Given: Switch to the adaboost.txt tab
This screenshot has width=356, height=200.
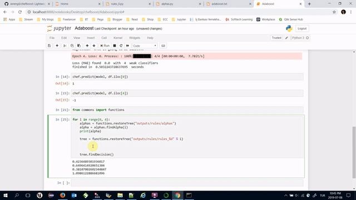Looking at the screenshot, I should pos(229,4).
